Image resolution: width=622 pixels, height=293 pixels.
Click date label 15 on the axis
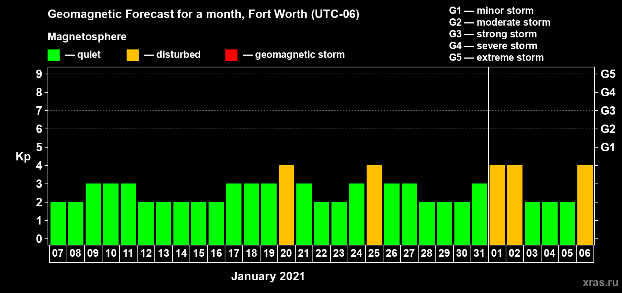[x=199, y=253]
